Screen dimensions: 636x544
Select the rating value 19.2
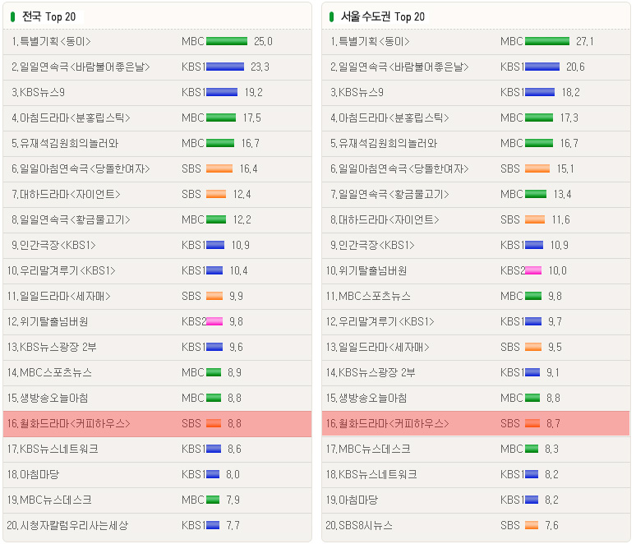[254, 93]
